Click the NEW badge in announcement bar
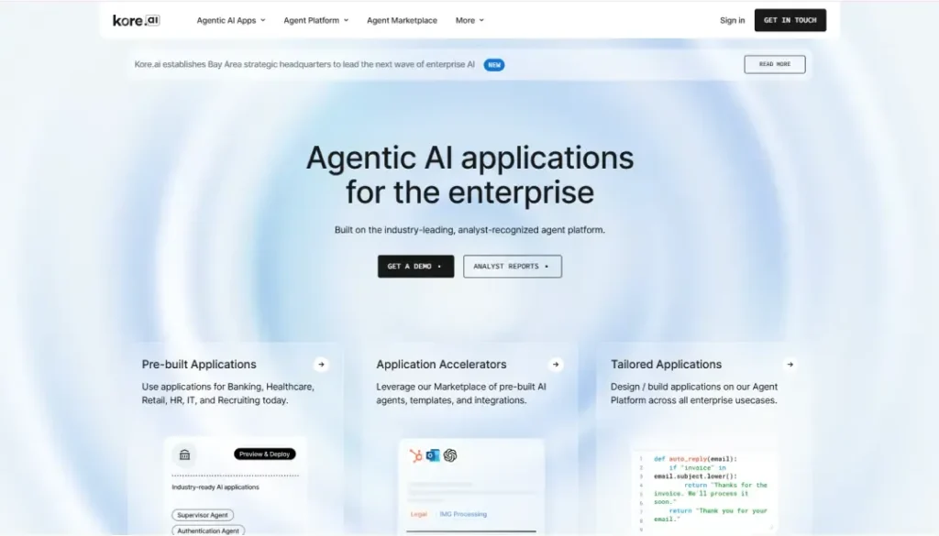The image size is (939, 536). tap(494, 65)
